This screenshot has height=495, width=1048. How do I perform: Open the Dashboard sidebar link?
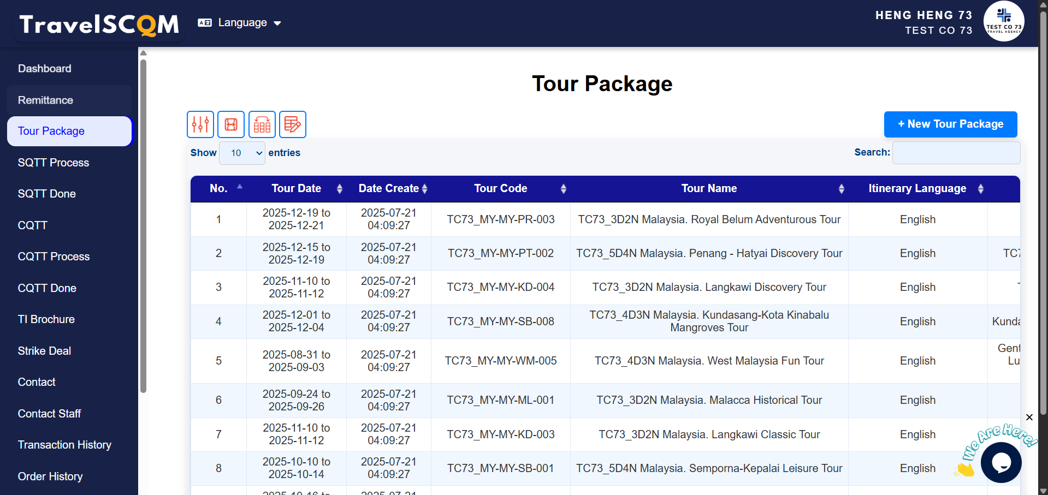click(x=45, y=69)
